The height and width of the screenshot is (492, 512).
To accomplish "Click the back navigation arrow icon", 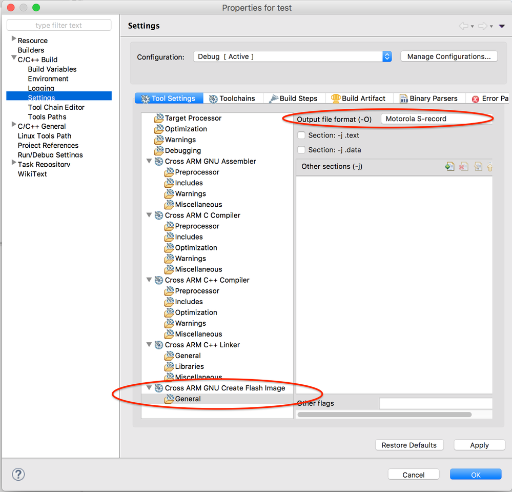I will [x=464, y=26].
